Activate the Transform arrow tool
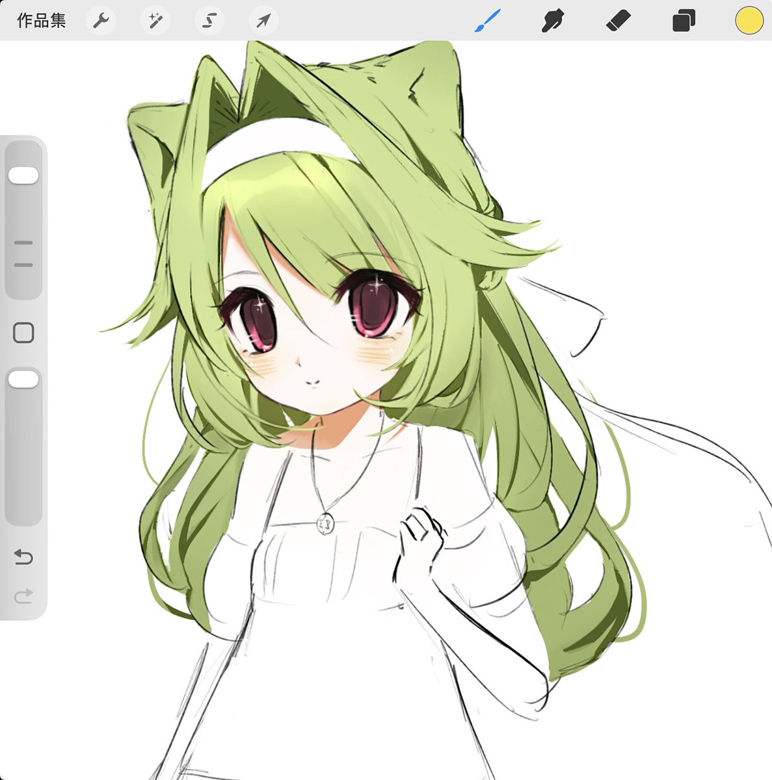Image resolution: width=772 pixels, height=780 pixels. tap(261, 20)
